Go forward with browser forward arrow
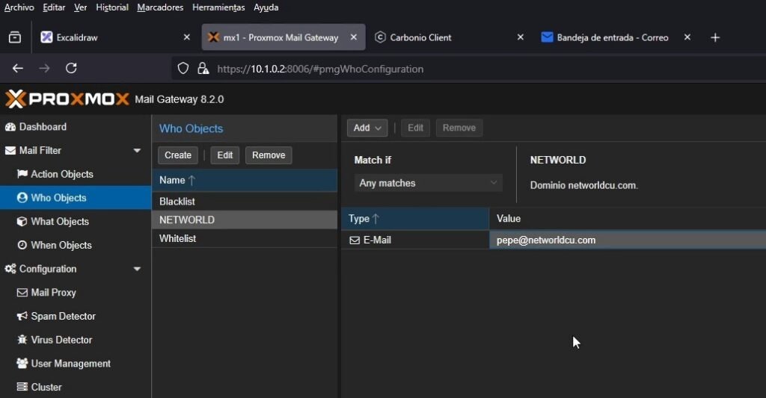This screenshot has width=766, height=398. [44, 68]
